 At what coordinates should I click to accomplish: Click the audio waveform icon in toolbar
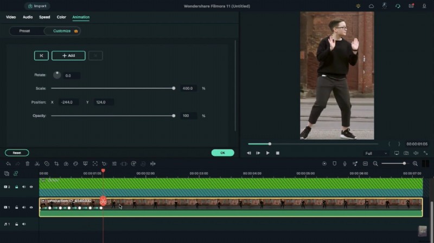coord(153,164)
